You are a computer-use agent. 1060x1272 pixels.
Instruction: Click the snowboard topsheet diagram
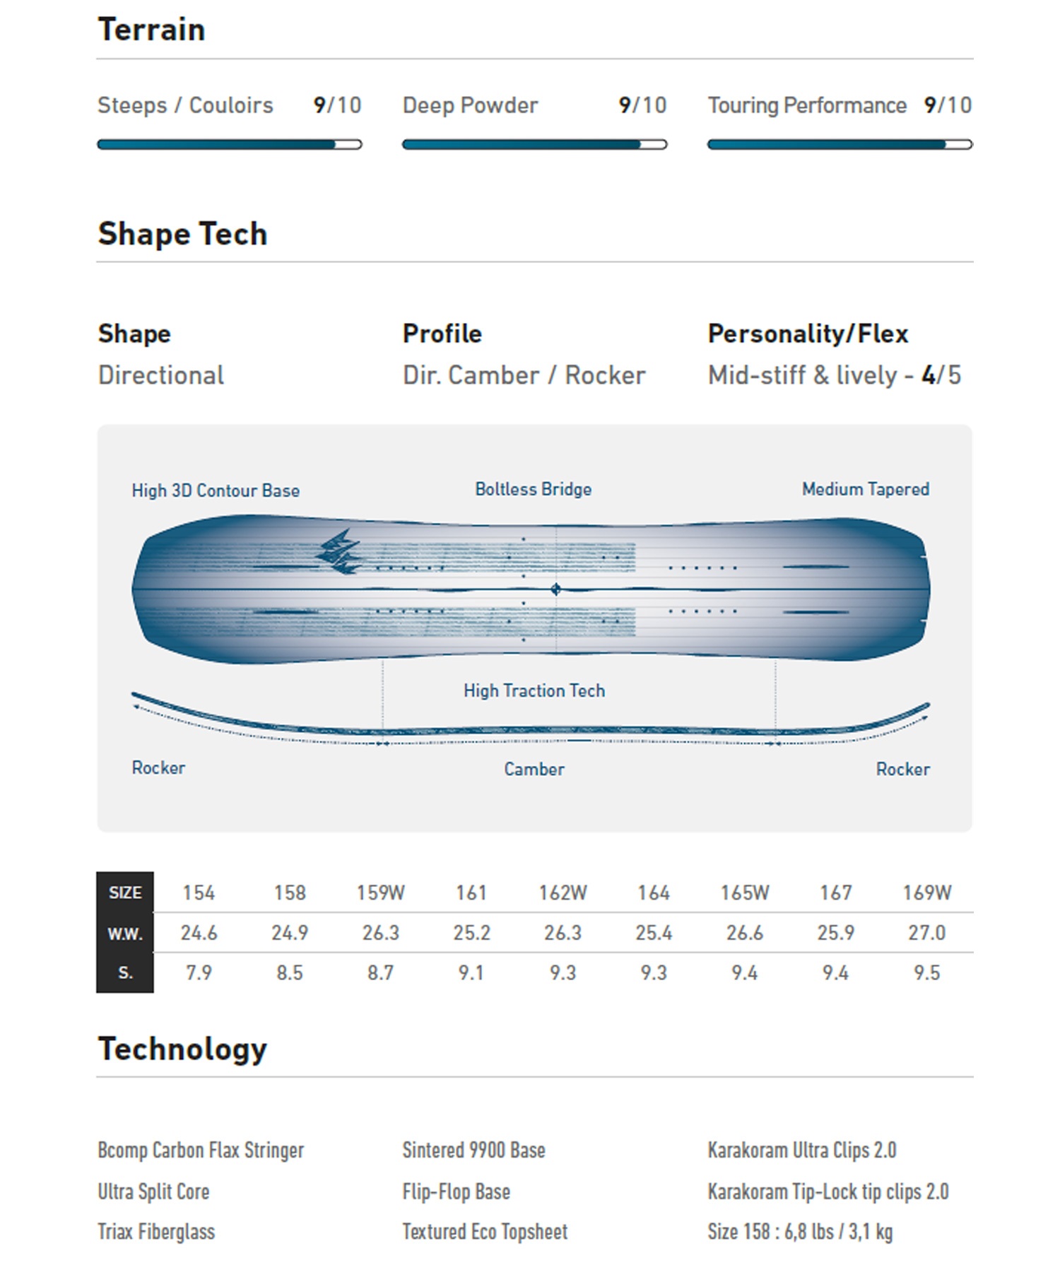click(x=531, y=589)
